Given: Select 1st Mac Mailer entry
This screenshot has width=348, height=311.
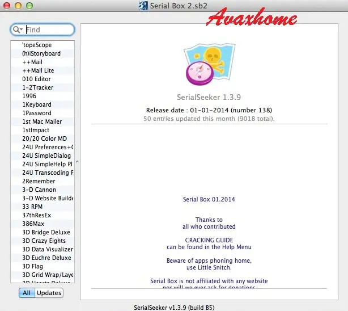Looking at the screenshot, I should click(43, 121).
